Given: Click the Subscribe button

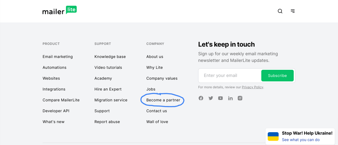Looking at the screenshot, I should pyautogui.click(x=277, y=76).
